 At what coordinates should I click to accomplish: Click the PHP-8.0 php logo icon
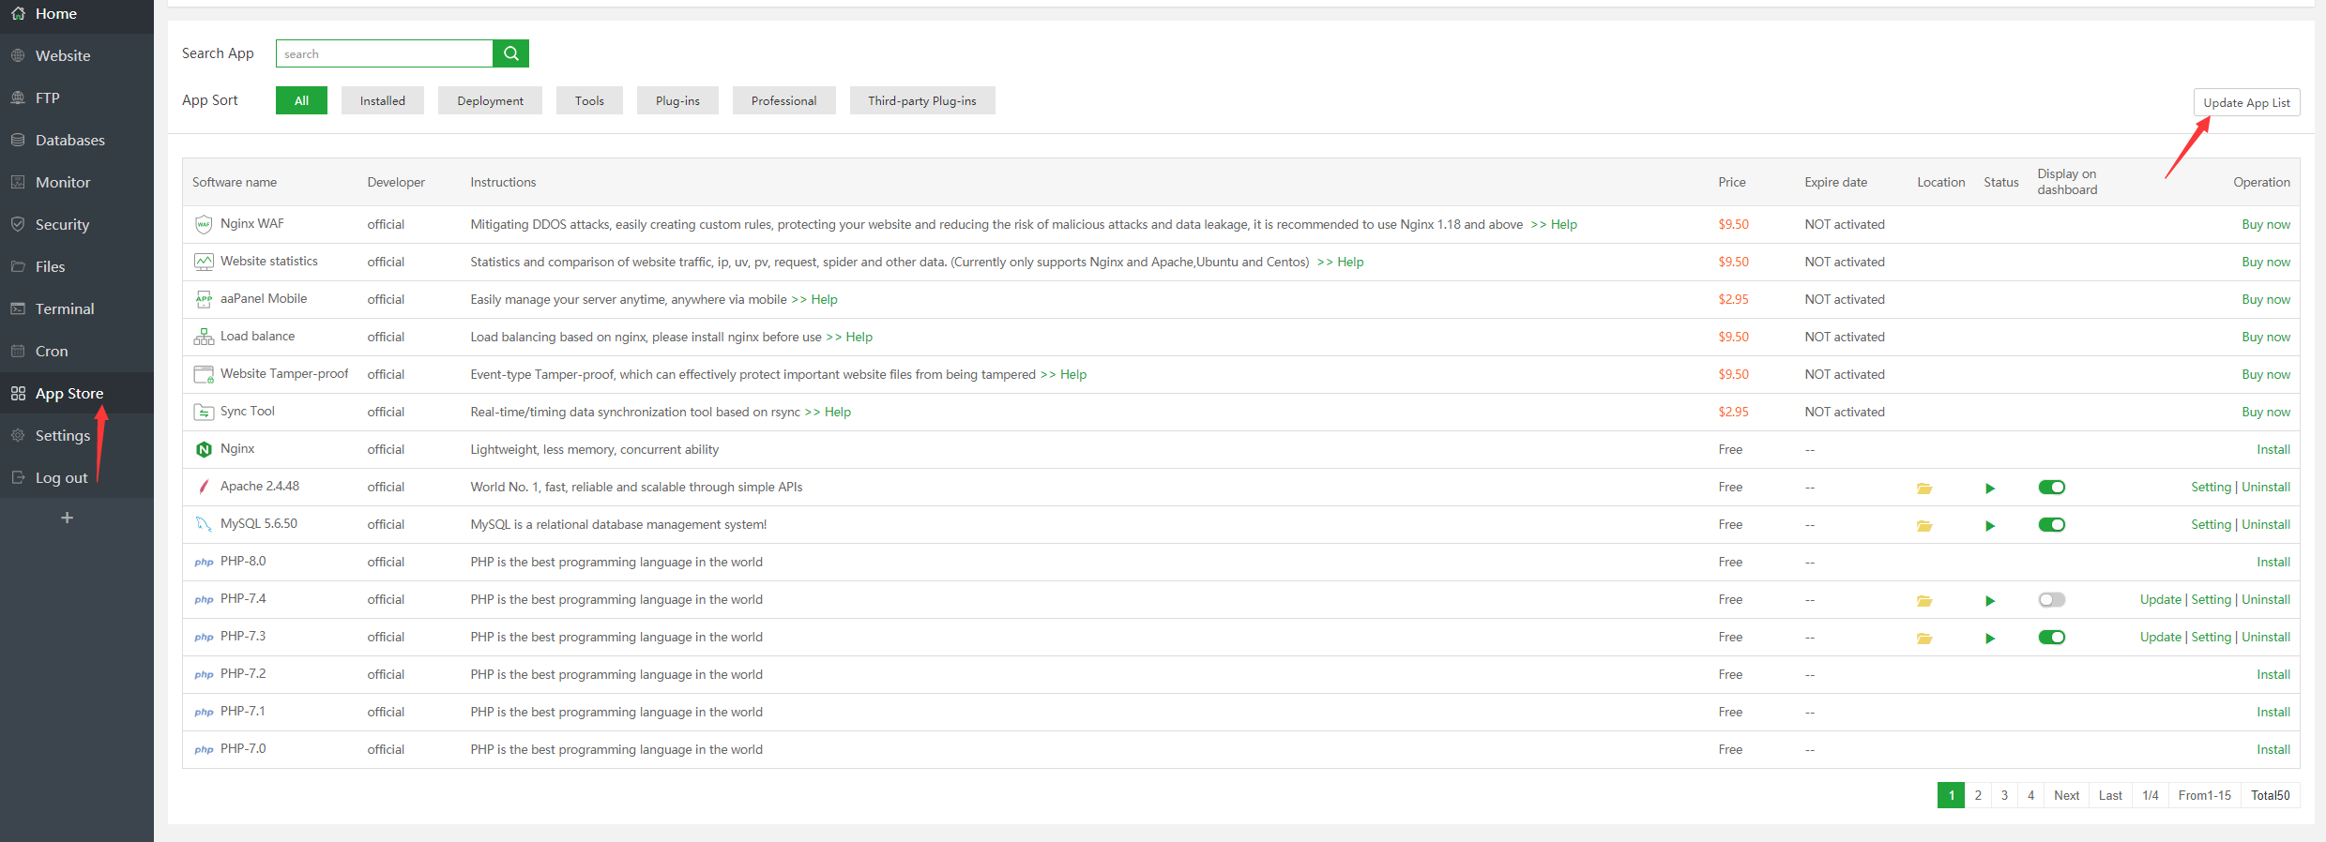204,562
